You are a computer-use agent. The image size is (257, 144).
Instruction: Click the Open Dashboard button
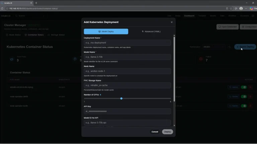coord(228,27)
